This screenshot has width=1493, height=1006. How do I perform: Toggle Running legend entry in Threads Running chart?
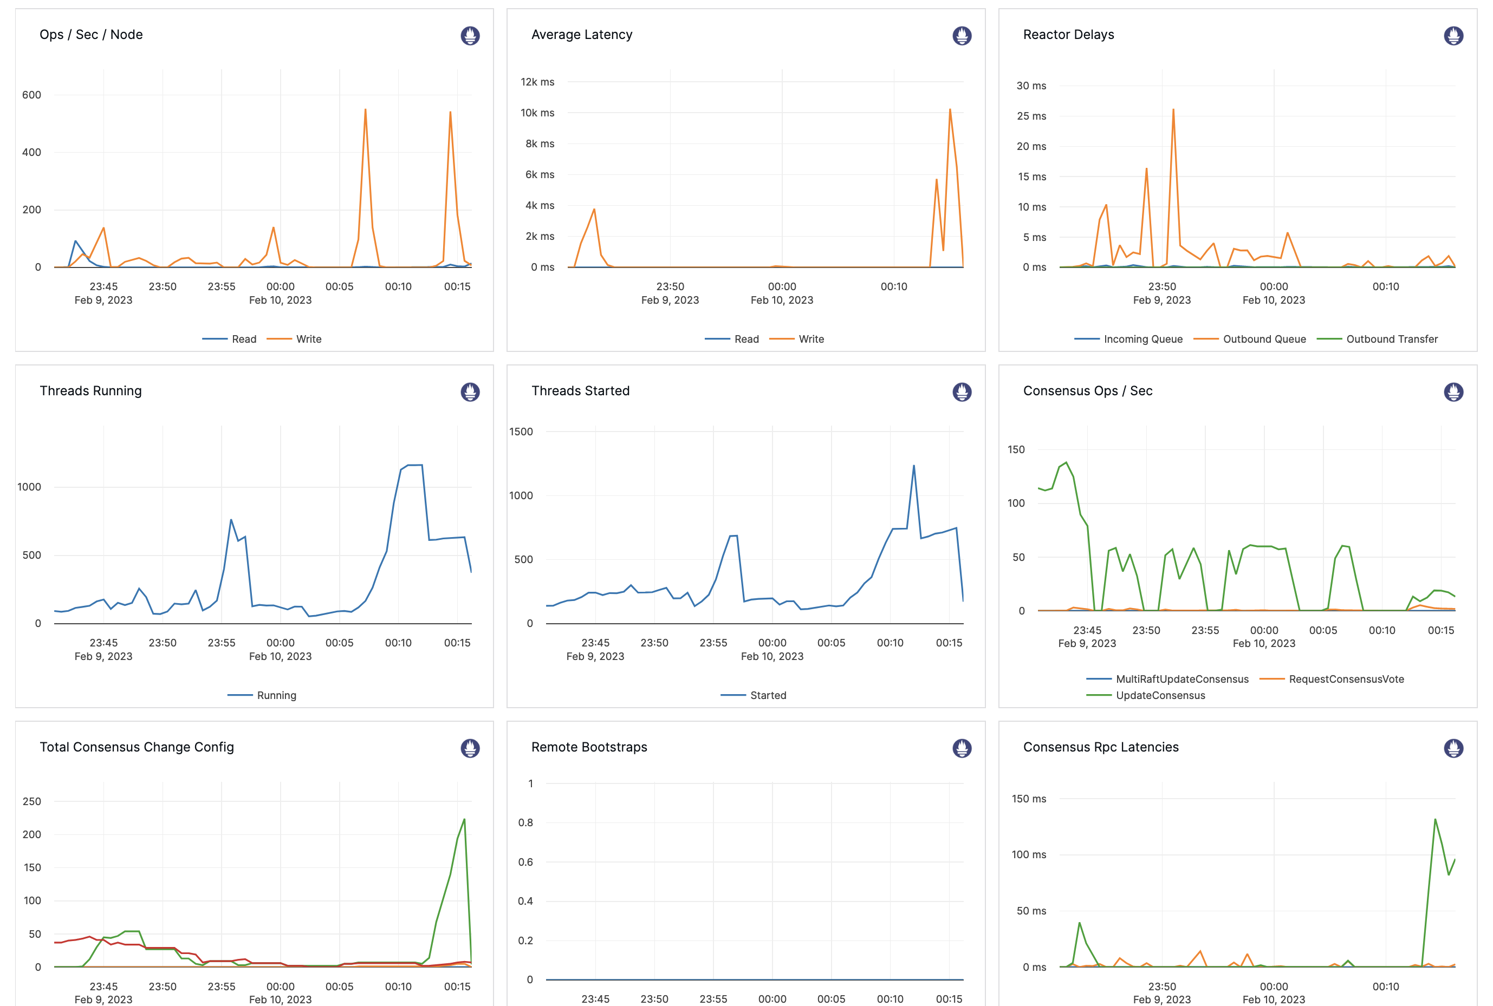262,695
